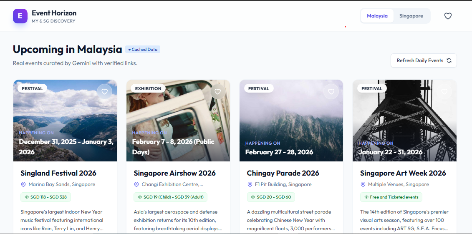Click location pin beside Multiple Venues
This screenshot has height=234, width=472.
tap(363, 184)
